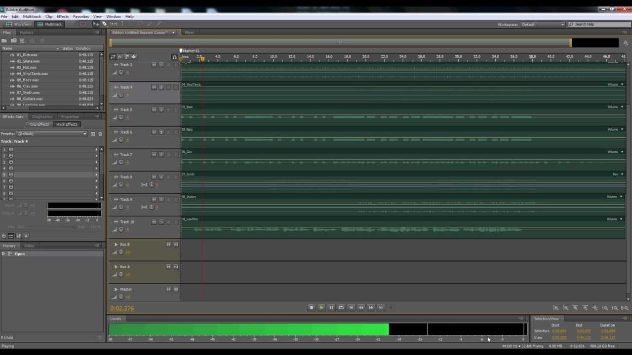Open the Presets dropdown in Effects Rack
The height and width of the screenshot is (355, 632).
[52, 134]
